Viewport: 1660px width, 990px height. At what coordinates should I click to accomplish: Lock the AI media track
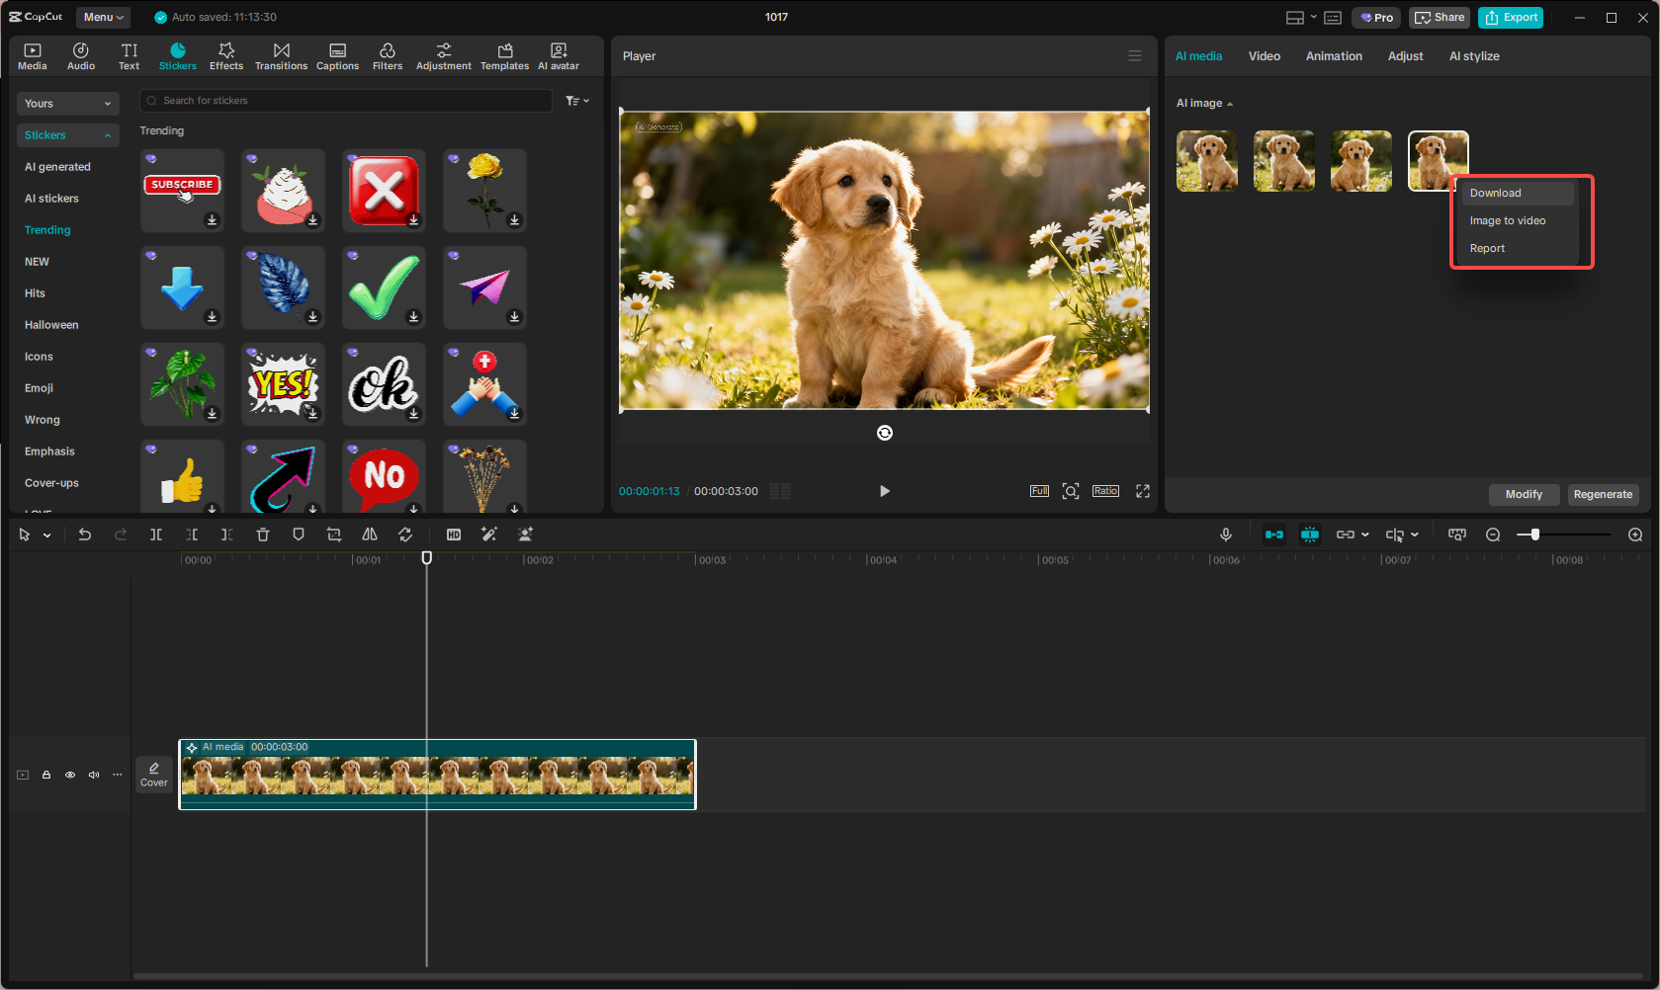coord(46,775)
